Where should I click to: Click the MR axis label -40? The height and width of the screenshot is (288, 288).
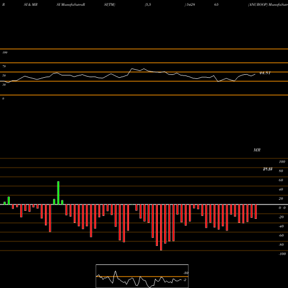(x=281, y=226)
